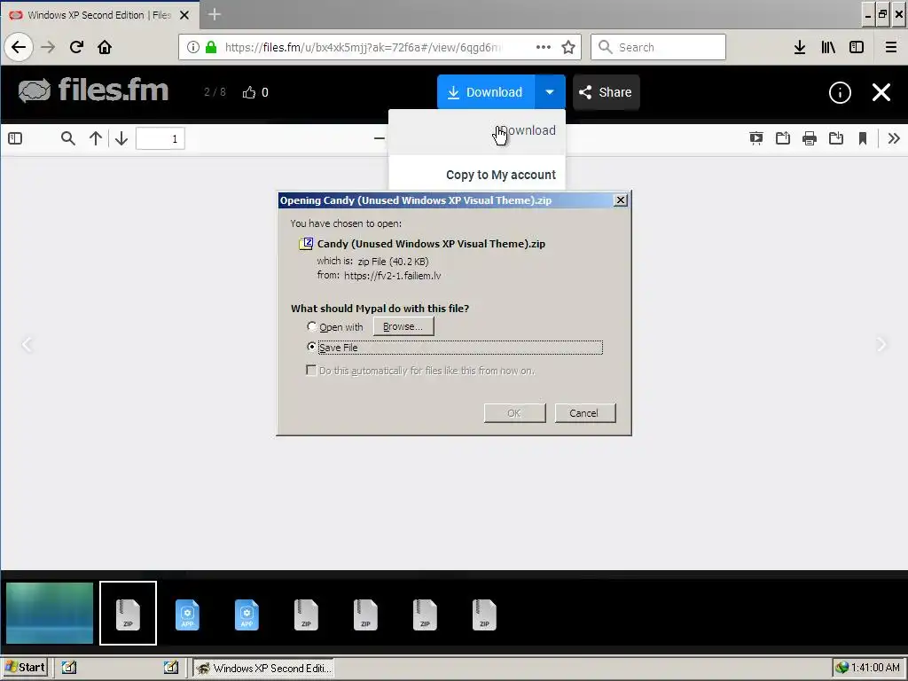Screen dimensions: 908x681
Task: Close the files.fm viewer with X
Action: pyautogui.click(x=881, y=92)
